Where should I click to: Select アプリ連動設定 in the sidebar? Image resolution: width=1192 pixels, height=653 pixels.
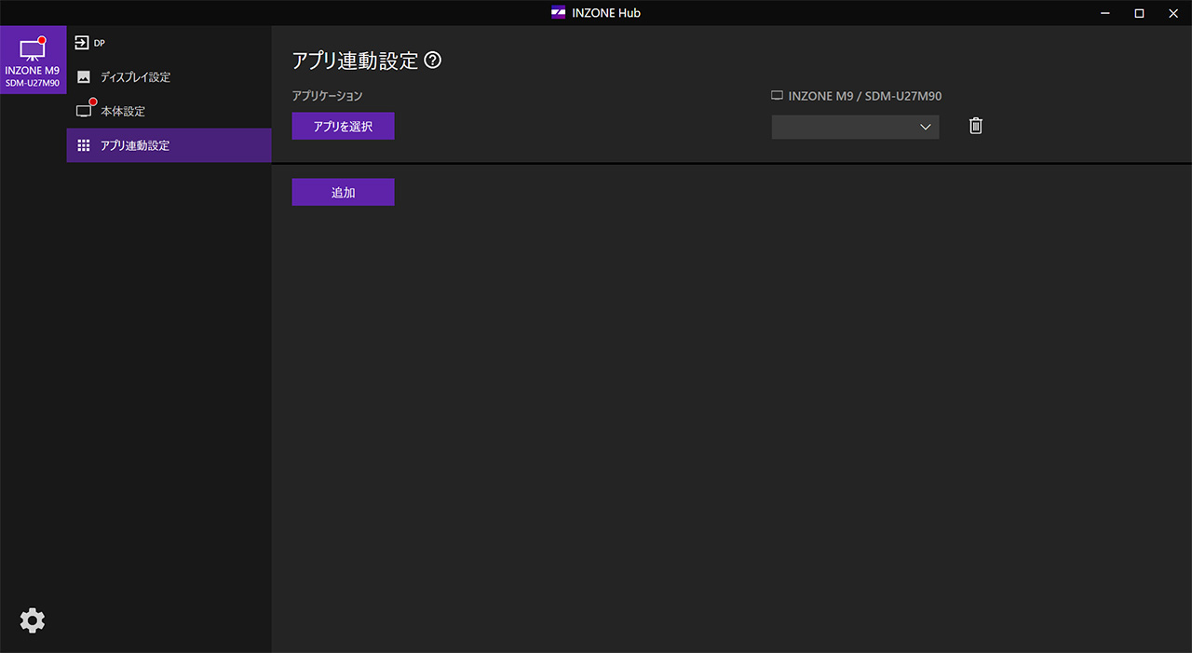[x=169, y=145]
